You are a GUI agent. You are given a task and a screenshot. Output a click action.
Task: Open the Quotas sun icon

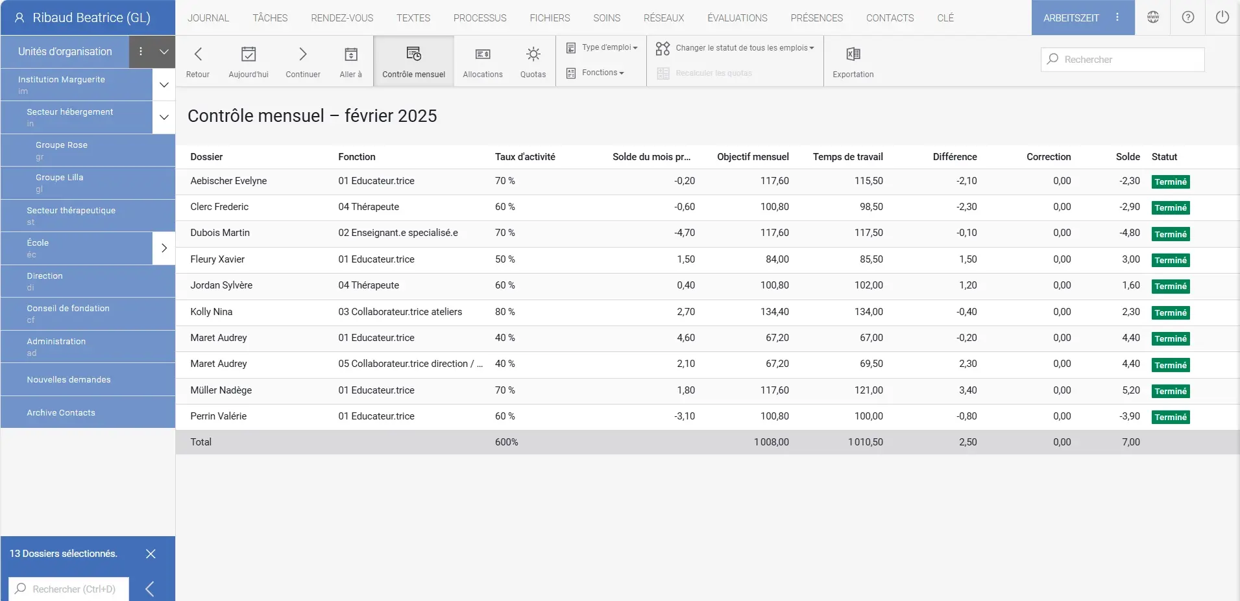coord(533,54)
